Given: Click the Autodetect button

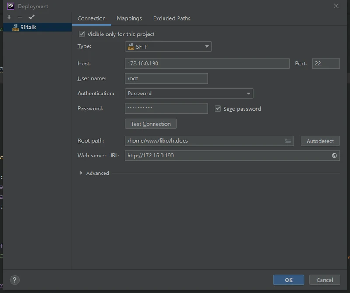Looking at the screenshot, I should tap(320, 141).
